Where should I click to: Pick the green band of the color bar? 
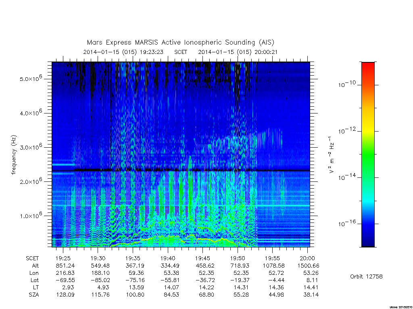368,155
